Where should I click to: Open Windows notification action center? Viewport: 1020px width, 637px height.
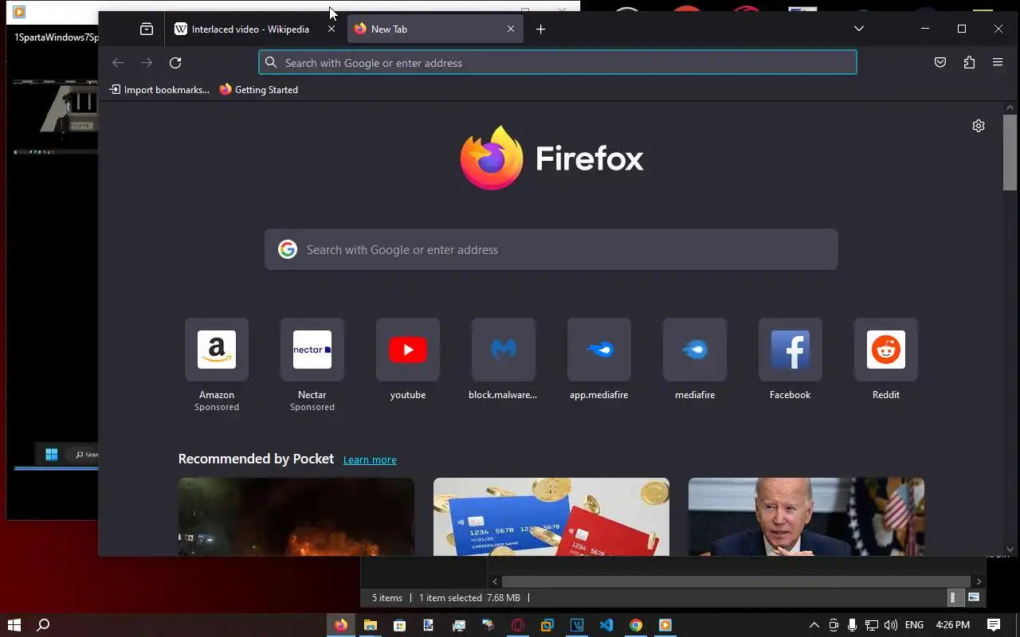[994, 625]
